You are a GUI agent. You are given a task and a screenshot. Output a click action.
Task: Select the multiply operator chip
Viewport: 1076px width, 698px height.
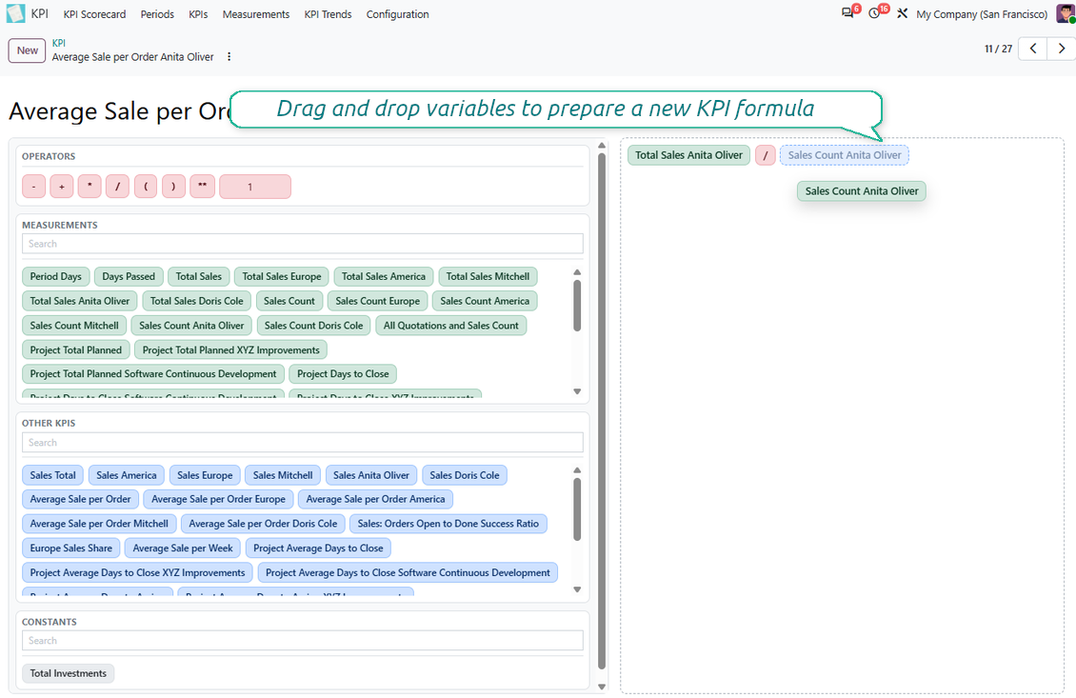pyautogui.click(x=90, y=187)
